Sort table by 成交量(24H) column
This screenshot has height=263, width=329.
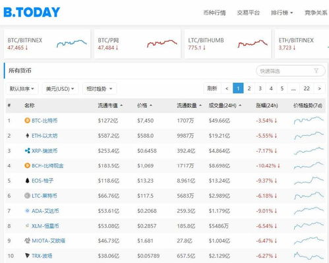coord(225,105)
